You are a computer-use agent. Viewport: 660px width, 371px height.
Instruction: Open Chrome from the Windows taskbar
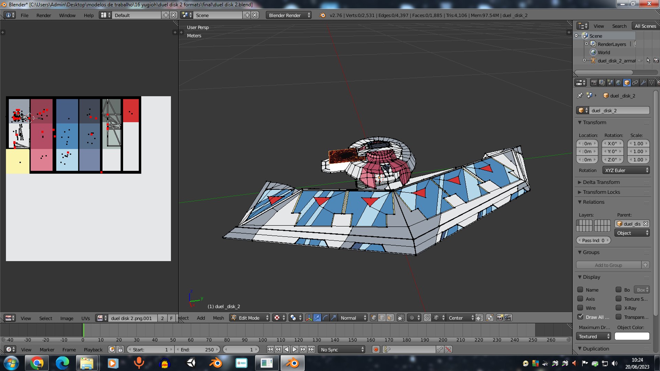(37, 363)
